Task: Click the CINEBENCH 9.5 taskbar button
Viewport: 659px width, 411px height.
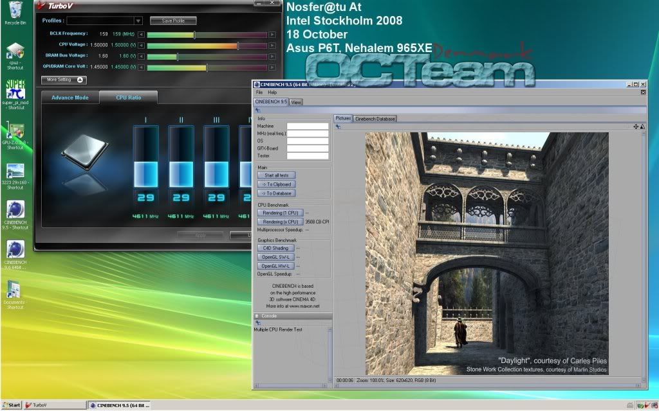Action: (119, 405)
